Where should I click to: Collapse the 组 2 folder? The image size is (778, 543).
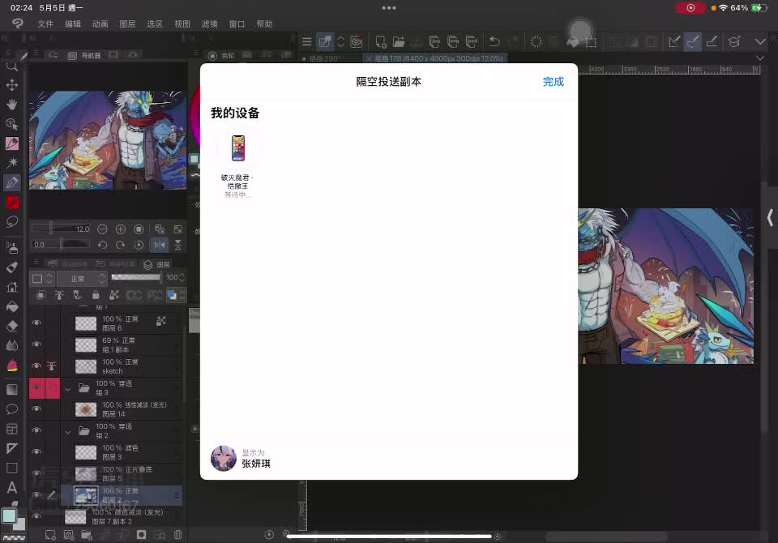pos(68,431)
